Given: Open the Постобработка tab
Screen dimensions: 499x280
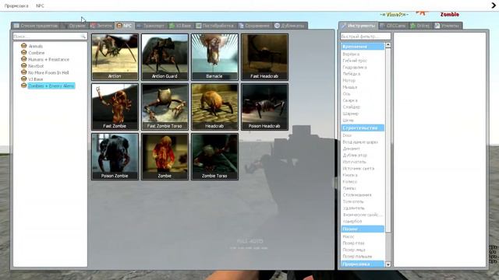Looking at the screenshot, I should tap(215, 26).
